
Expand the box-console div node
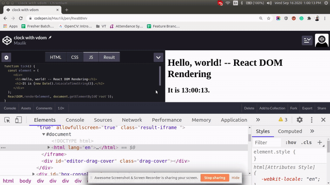click(33, 174)
